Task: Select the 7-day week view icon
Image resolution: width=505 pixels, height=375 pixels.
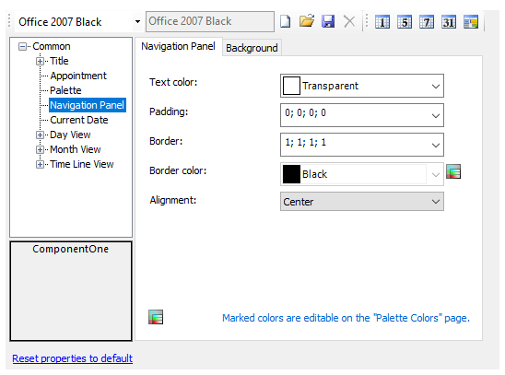Action: [x=427, y=22]
